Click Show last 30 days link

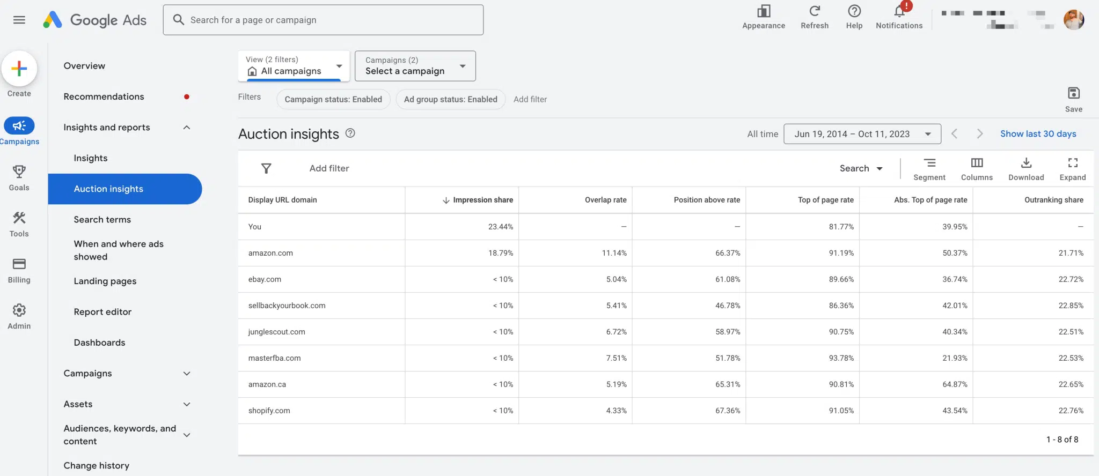(1038, 134)
